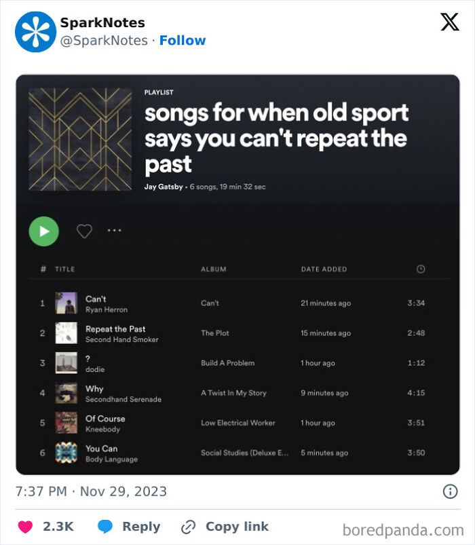Click the X logo at top right
This screenshot has width=475, height=545.
point(449,22)
